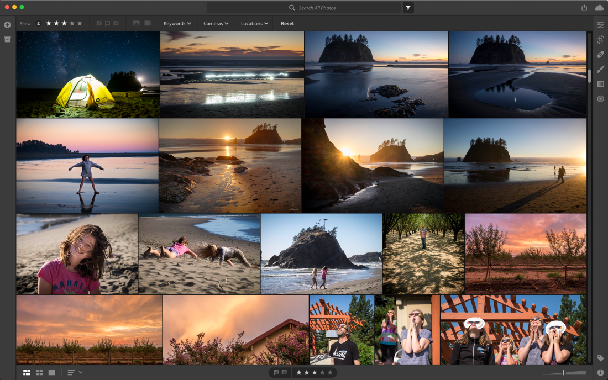
Task: Switch to single photo detail view
Action: [52, 373]
